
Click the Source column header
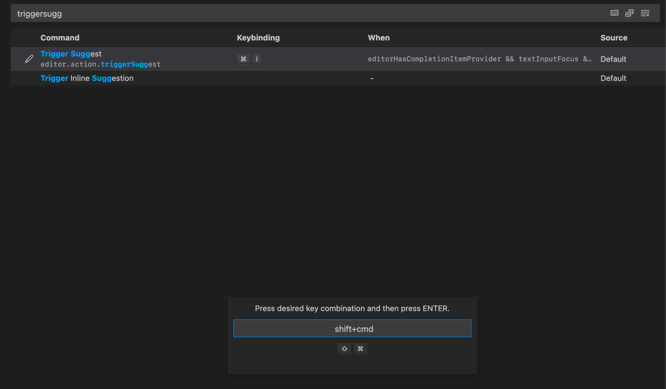(x=614, y=38)
